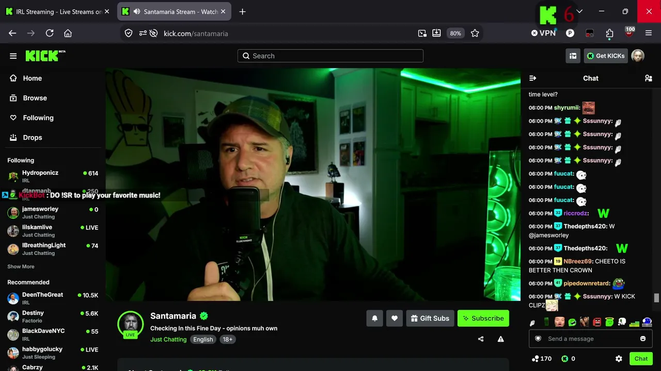The height and width of the screenshot is (371, 661).
Task: Open Destiny recommended channel
Action: point(53,316)
